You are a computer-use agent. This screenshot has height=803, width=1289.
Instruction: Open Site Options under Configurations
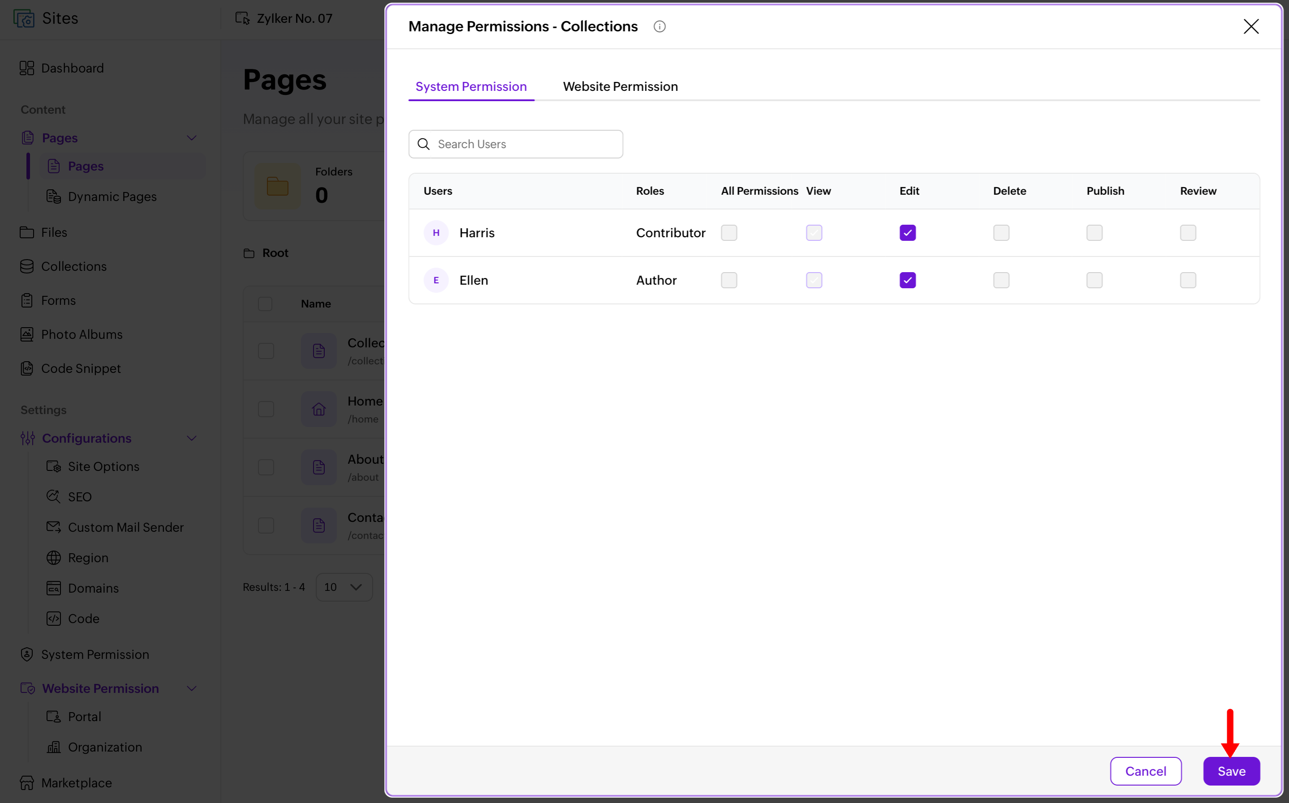click(93, 466)
